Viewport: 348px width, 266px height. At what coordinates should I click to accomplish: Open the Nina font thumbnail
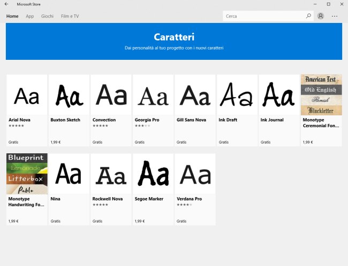tap(69, 174)
